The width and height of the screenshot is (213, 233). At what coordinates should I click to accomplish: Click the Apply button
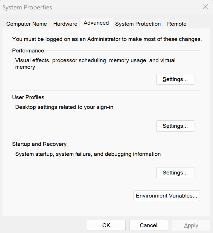(191, 225)
